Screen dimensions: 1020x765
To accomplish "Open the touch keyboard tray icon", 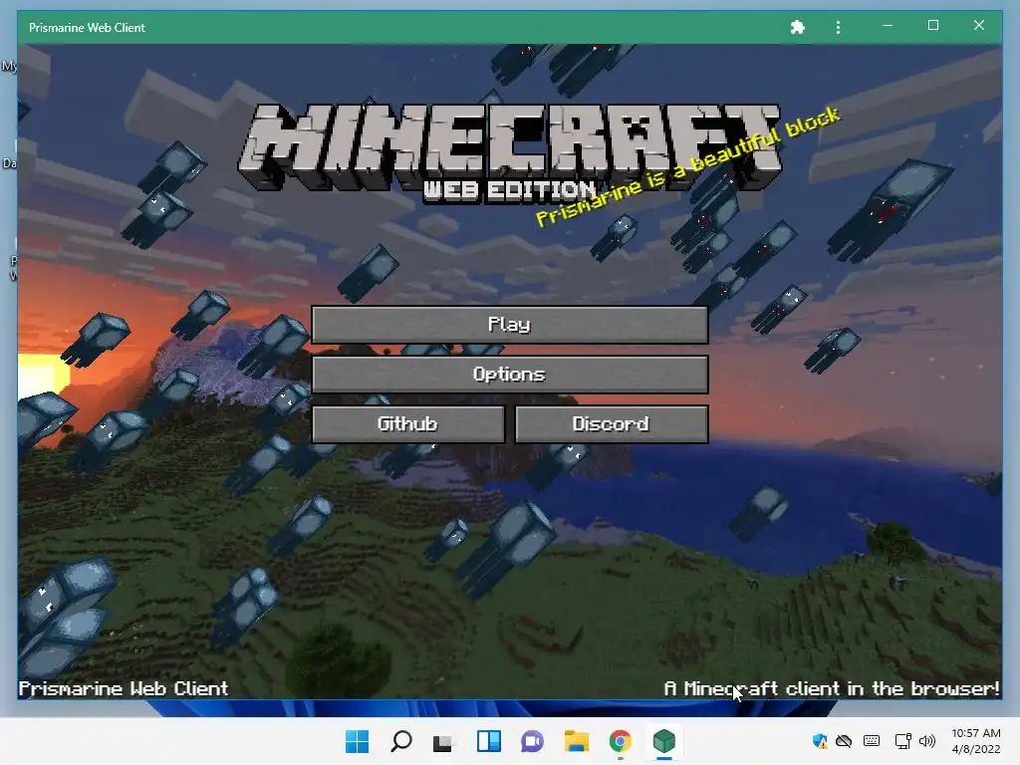I will click(872, 741).
